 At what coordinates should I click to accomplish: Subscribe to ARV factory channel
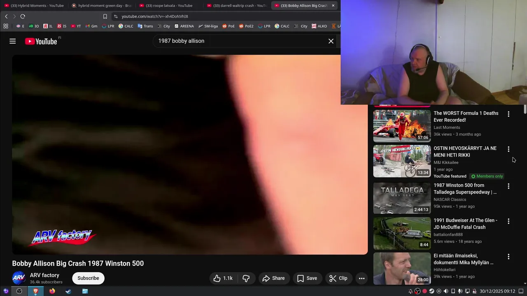point(88,278)
